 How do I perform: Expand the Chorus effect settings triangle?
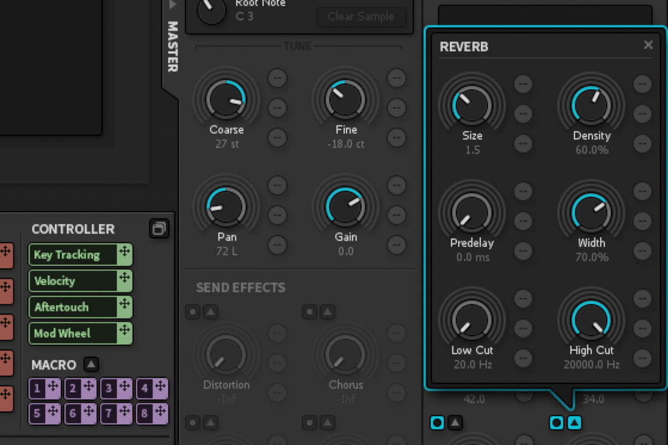pos(328,312)
